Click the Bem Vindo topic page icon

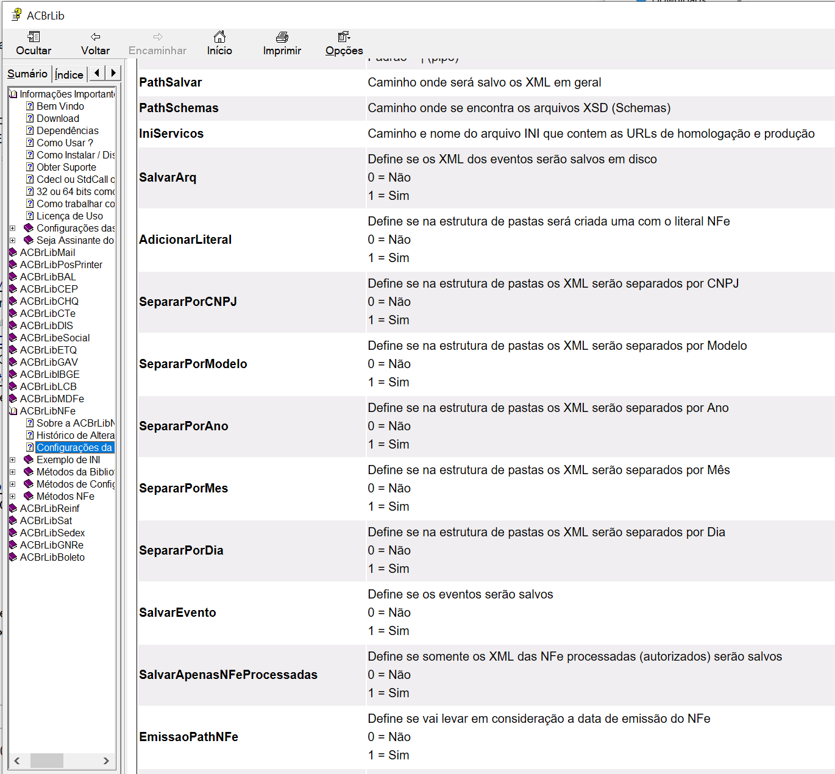point(30,106)
